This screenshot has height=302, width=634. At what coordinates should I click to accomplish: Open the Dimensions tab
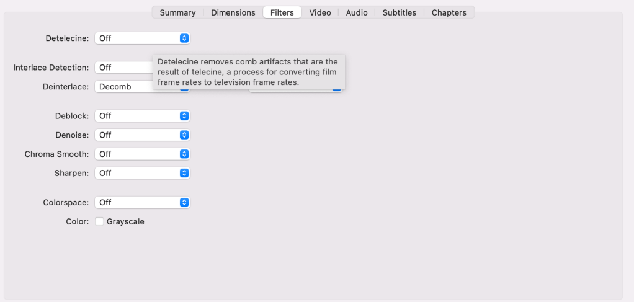(x=233, y=12)
